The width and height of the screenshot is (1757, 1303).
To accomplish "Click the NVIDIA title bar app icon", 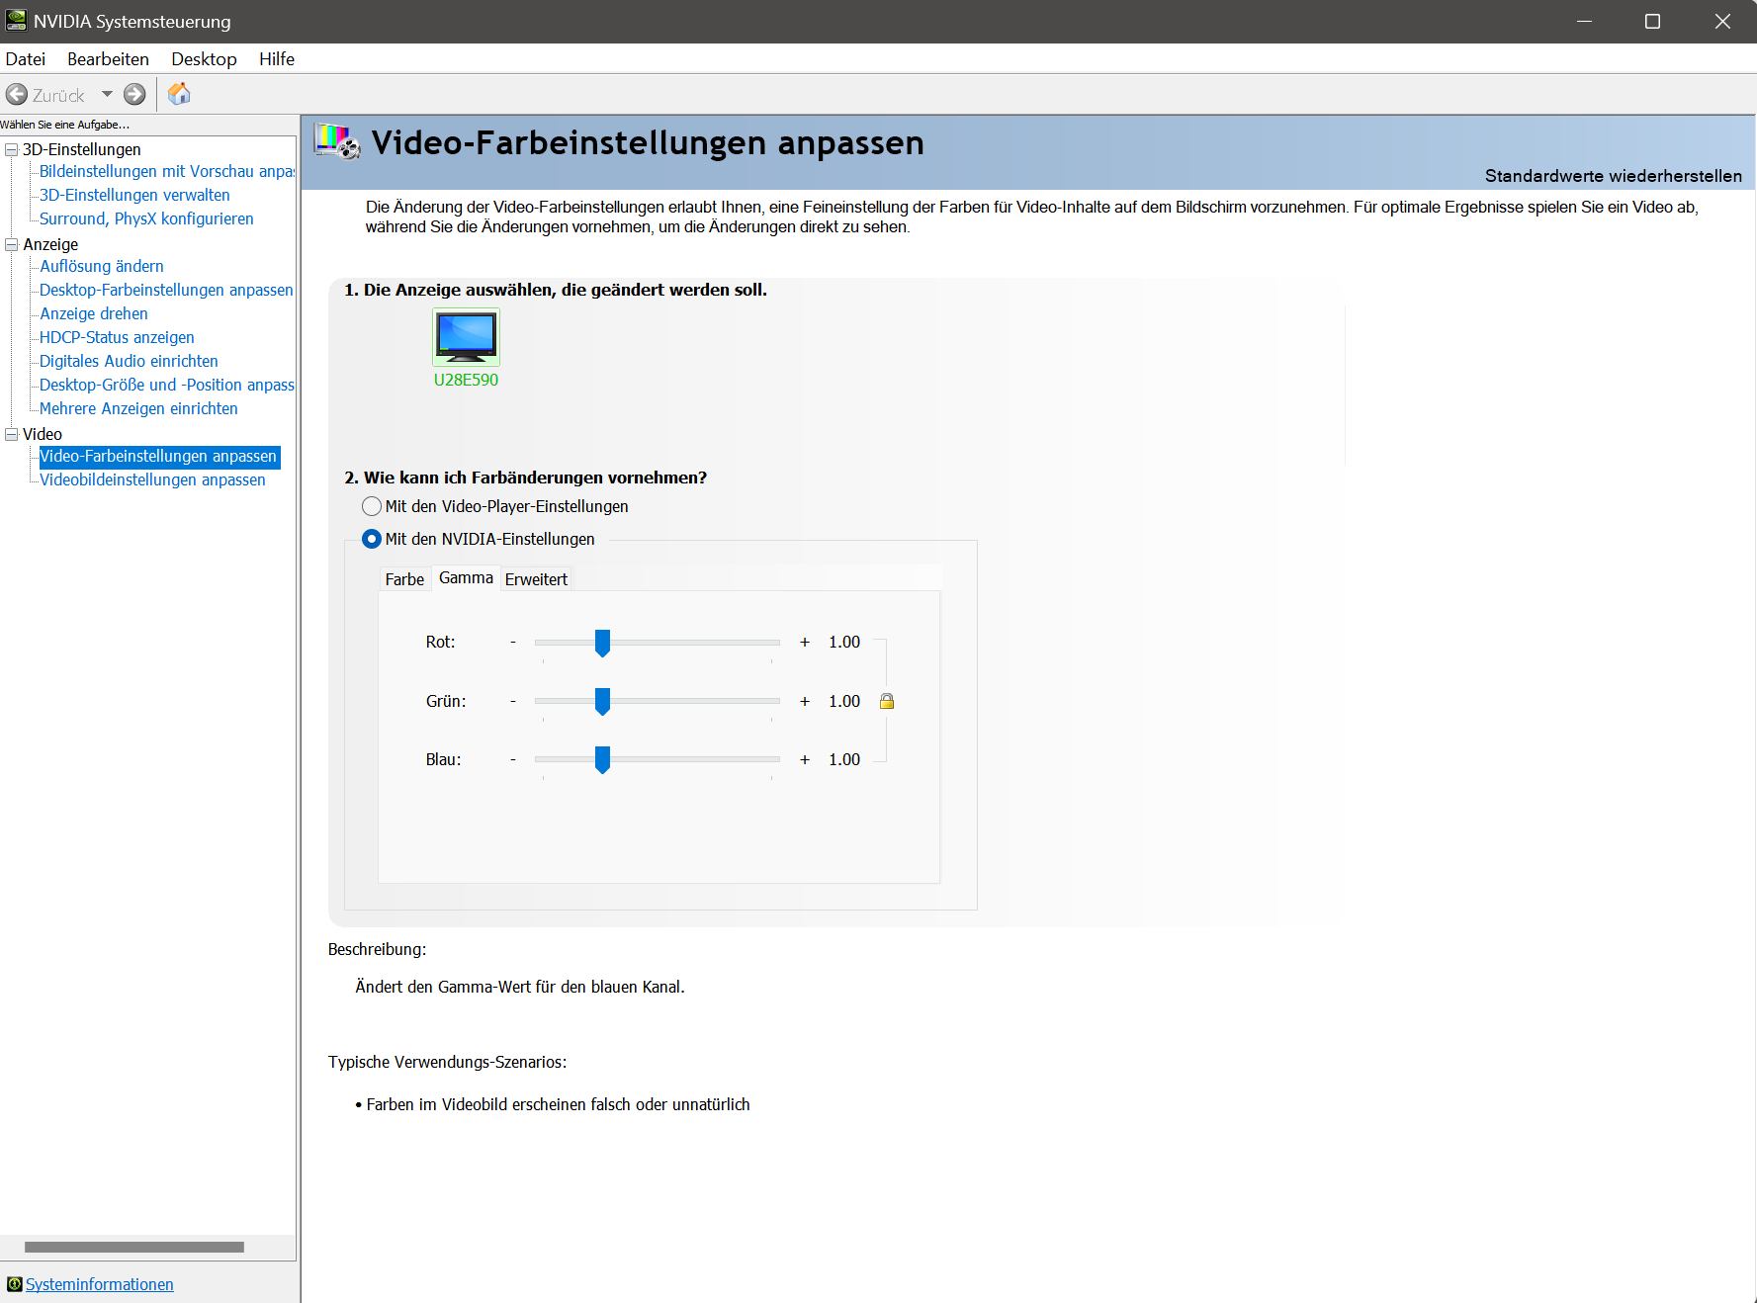I will click(17, 21).
